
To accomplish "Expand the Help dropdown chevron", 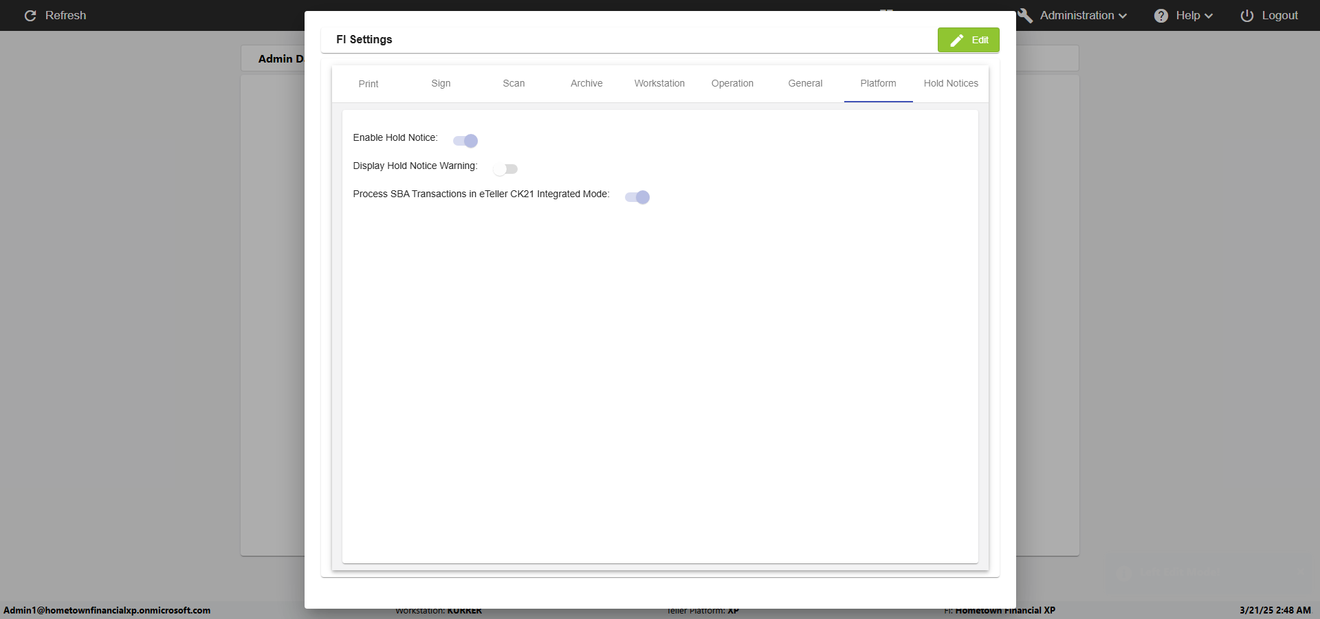I will tap(1209, 16).
